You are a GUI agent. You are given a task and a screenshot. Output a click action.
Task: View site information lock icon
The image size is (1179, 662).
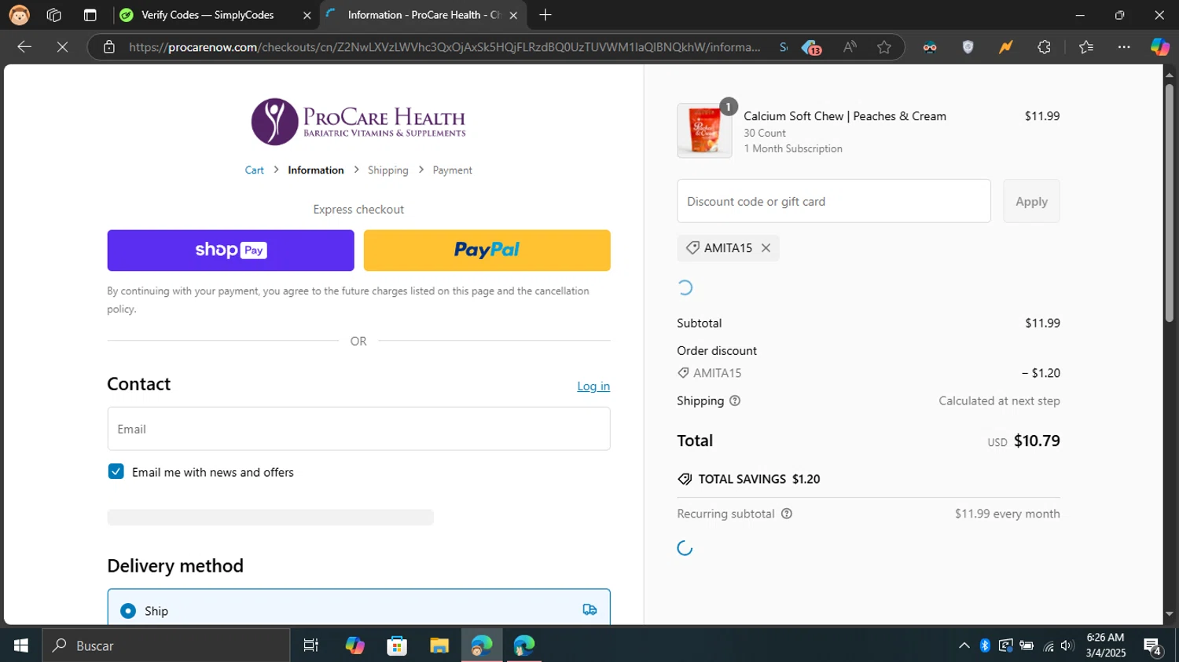(x=109, y=47)
